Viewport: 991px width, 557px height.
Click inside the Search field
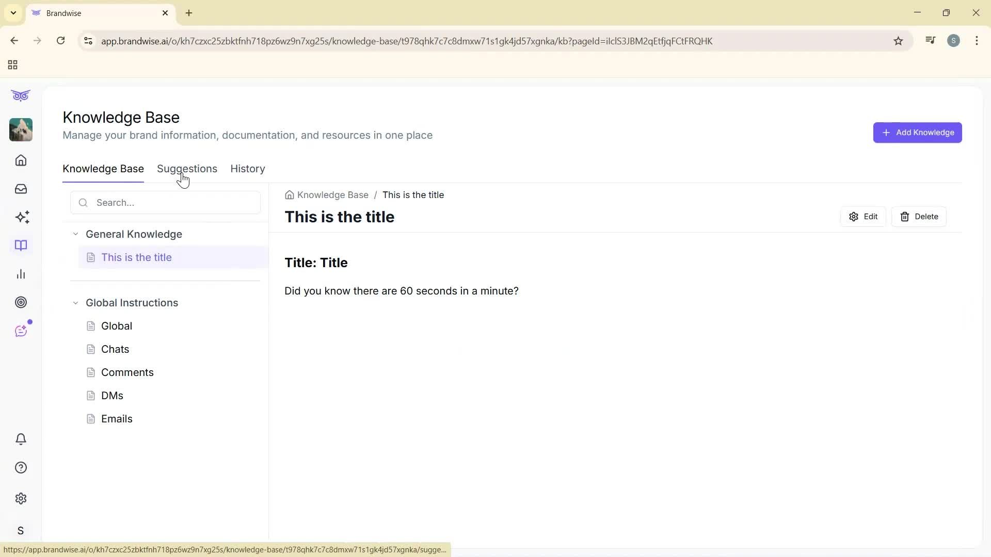pos(165,202)
